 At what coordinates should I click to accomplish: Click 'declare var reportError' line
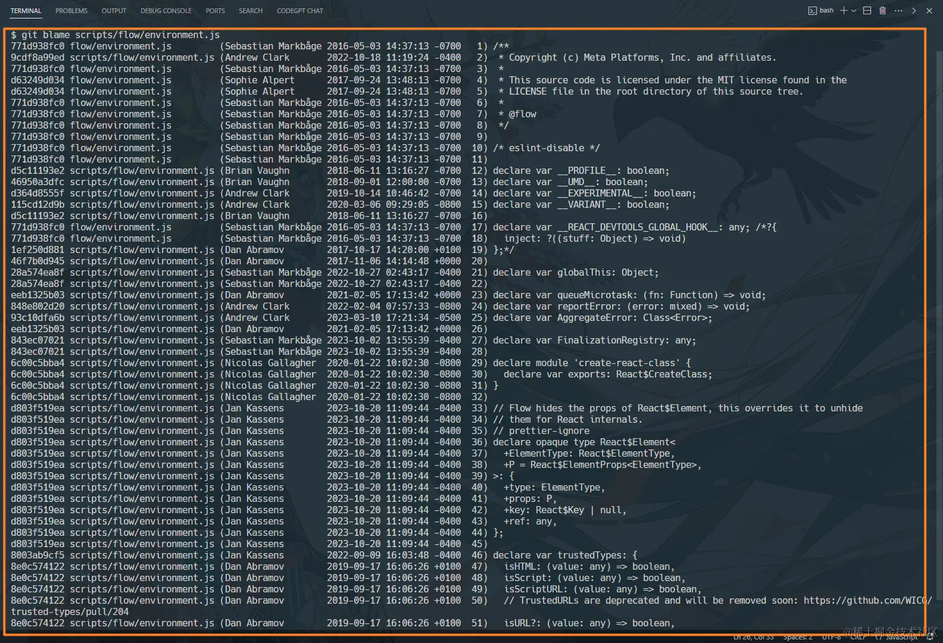point(622,307)
